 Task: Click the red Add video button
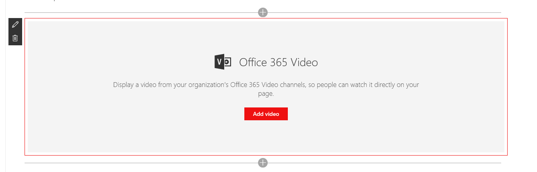tap(266, 114)
